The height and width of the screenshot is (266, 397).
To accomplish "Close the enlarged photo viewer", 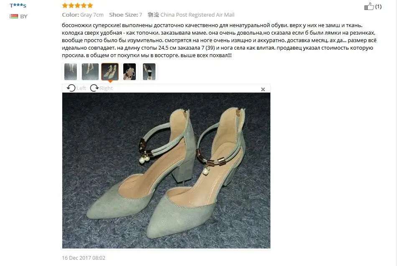I will [263, 89].
